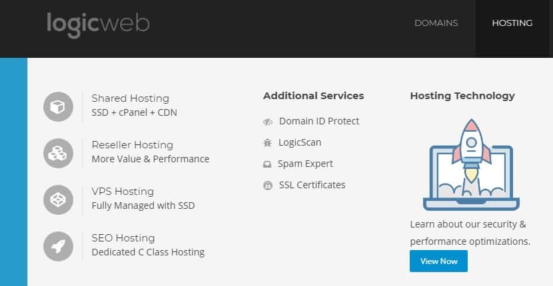Click the lock icon beside SSL Certificates

click(x=268, y=186)
